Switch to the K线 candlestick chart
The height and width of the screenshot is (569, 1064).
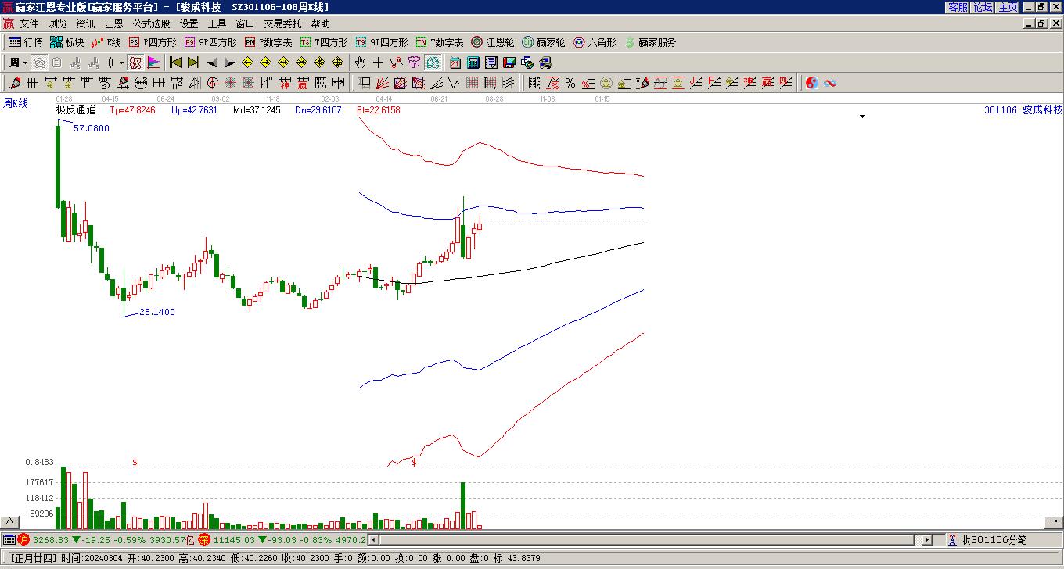coord(106,42)
